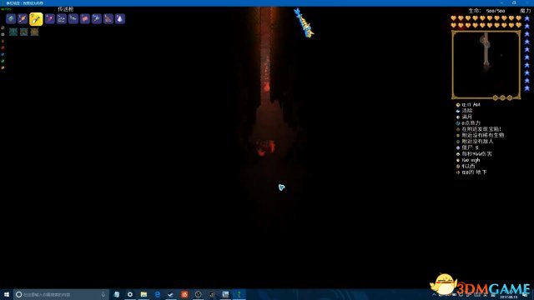The width and height of the screenshot is (534, 300).
Task: Click the first teal buff icon
Action: tap(13, 32)
